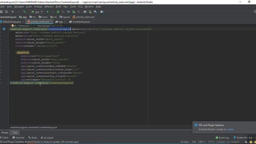This screenshot has width=256, height=144.
Task: Open the Build menu
Action: point(58,7)
